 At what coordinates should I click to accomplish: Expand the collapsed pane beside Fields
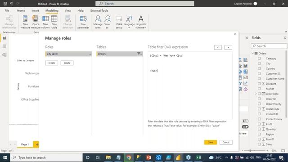point(247,38)
